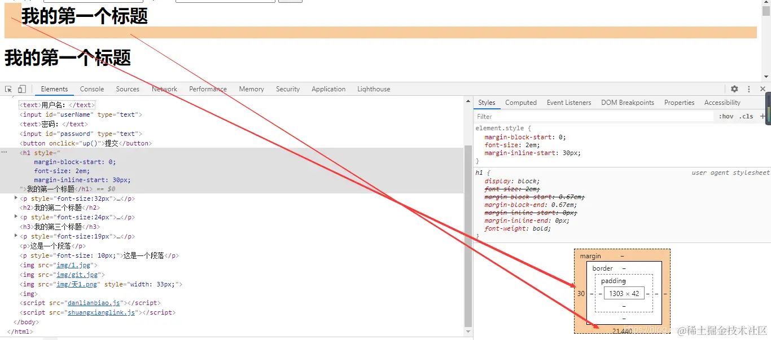
Task: Click the highlighted 我的第一个标题 heading
Action: 85,16
